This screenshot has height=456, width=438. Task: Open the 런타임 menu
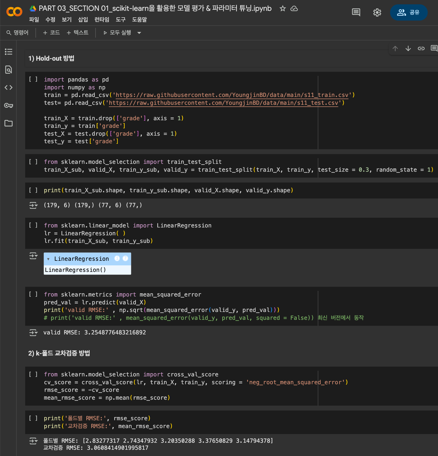click(x=102, y=19)
